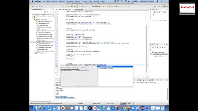The width and height of the screenshot is (198, 111).
Task: Close the ObjectClassDemo.java editor tab
Action: [x=72, y=10]
